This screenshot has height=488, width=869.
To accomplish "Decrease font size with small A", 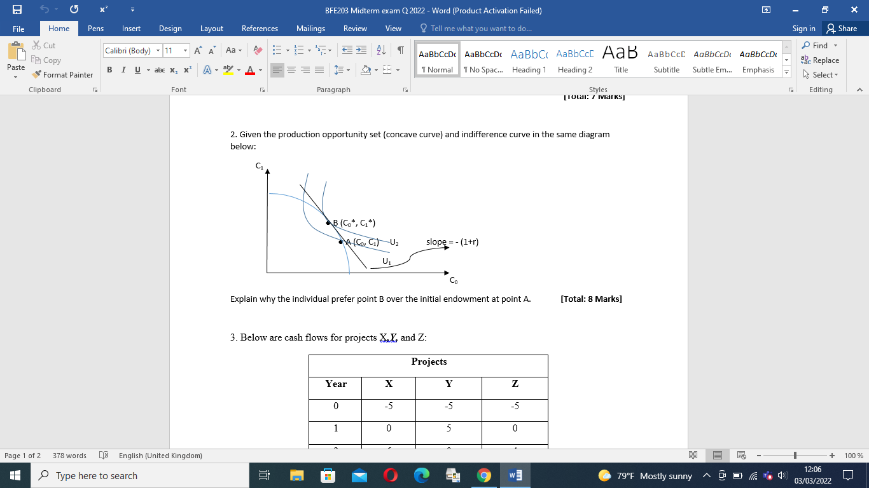I will click(212, 50).
